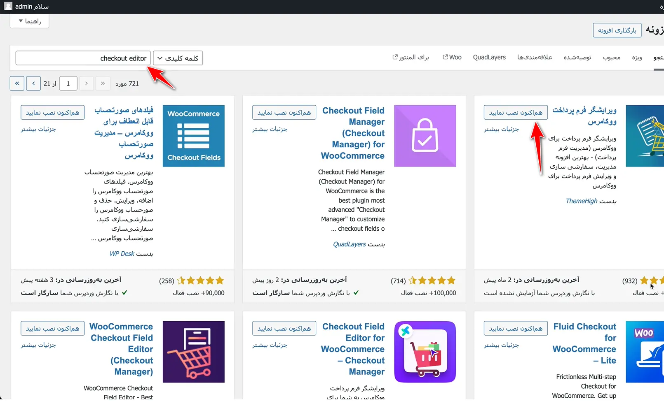Switch to the محبوب popular tab
The height and width of the screenshot is (401, 664).
tap(612, 57)
